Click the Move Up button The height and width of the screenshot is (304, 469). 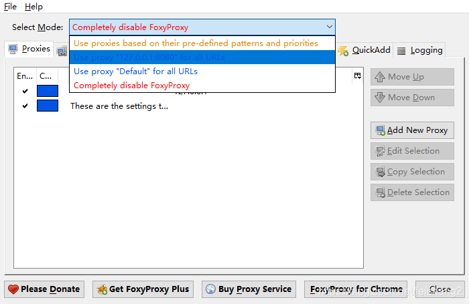pos(412,77)
